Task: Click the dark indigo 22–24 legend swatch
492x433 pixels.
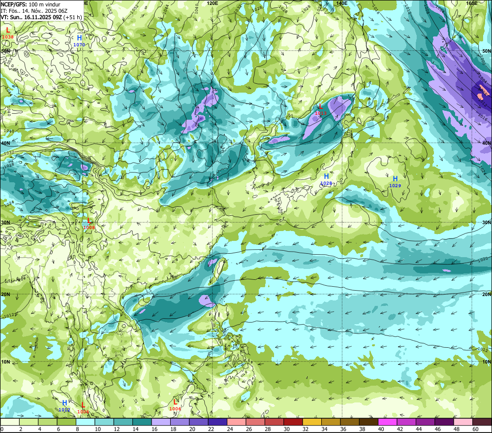Action: [x=218, y=422]
